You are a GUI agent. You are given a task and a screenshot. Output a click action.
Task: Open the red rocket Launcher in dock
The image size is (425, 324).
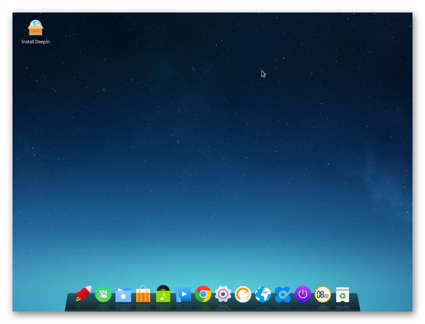coord(83,294)
